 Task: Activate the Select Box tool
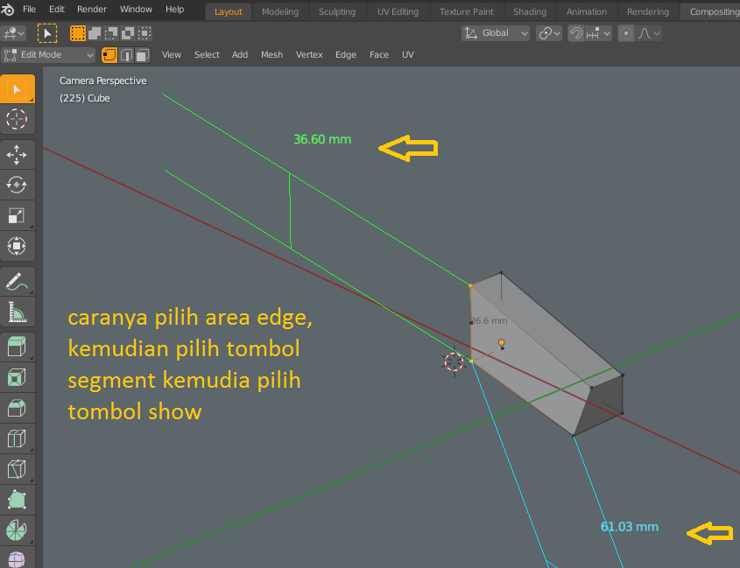tap(17, 89)
